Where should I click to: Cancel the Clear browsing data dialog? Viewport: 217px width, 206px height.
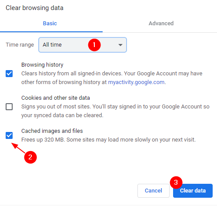click(154, 191)
